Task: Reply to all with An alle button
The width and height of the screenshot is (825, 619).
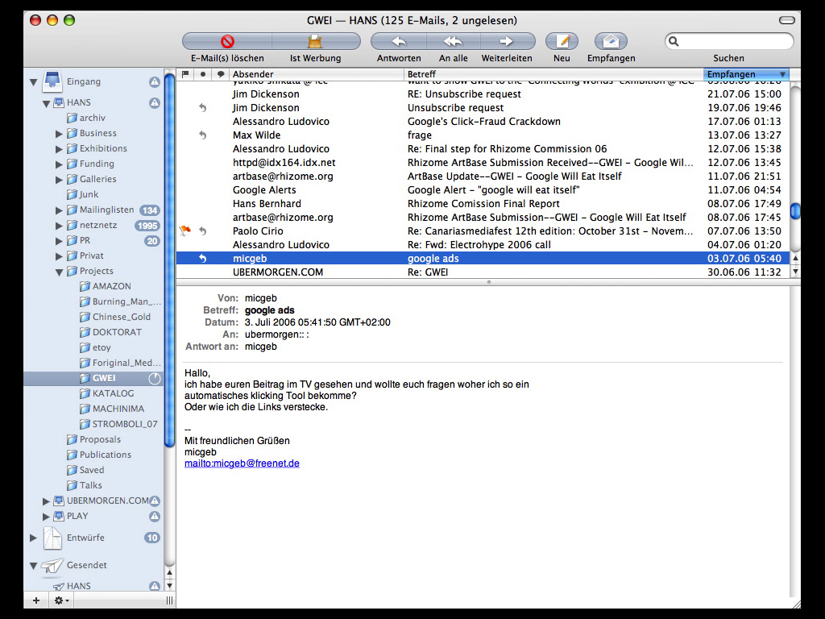Action: (x=454, y=41)
